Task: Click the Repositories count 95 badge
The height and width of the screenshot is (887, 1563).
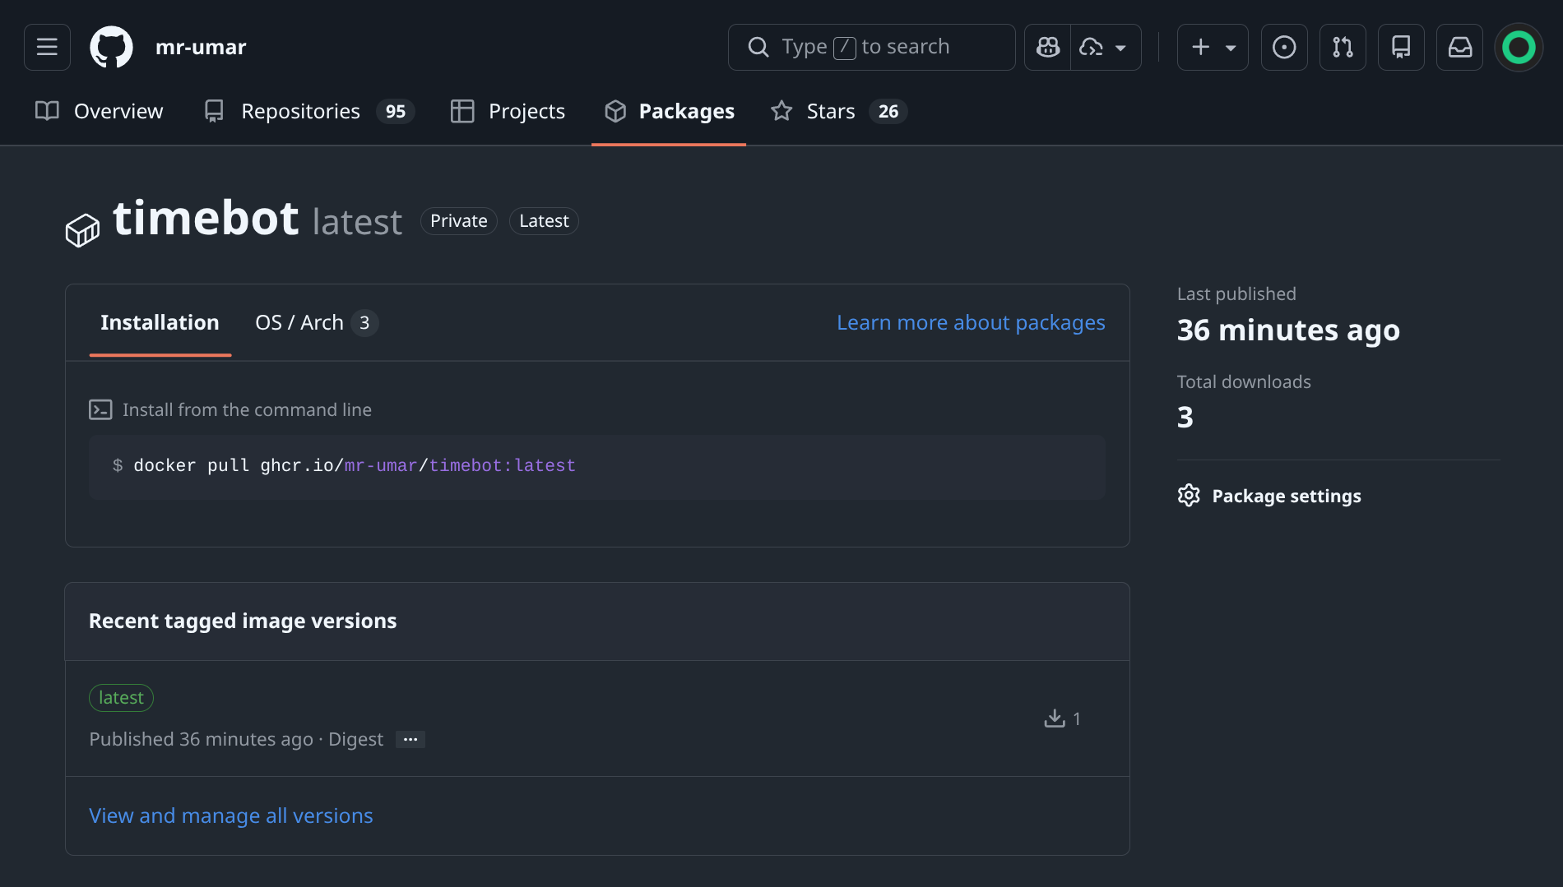Action: tap(396, 111)
